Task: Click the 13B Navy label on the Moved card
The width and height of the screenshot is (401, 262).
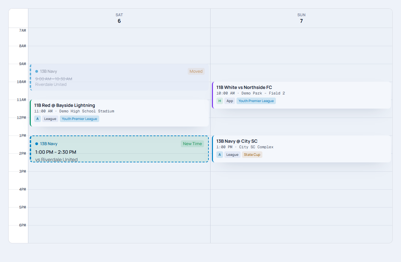Action: tap(49, 71)
